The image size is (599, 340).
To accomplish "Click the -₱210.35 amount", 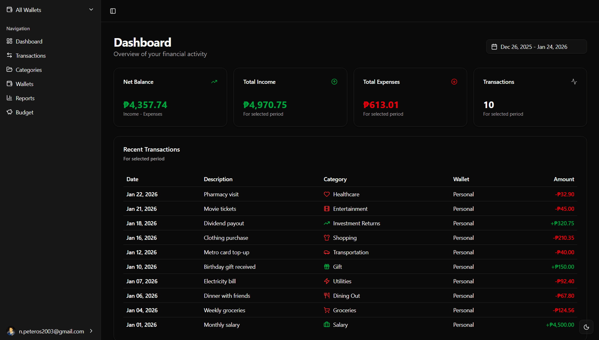I will coord(563,238).
